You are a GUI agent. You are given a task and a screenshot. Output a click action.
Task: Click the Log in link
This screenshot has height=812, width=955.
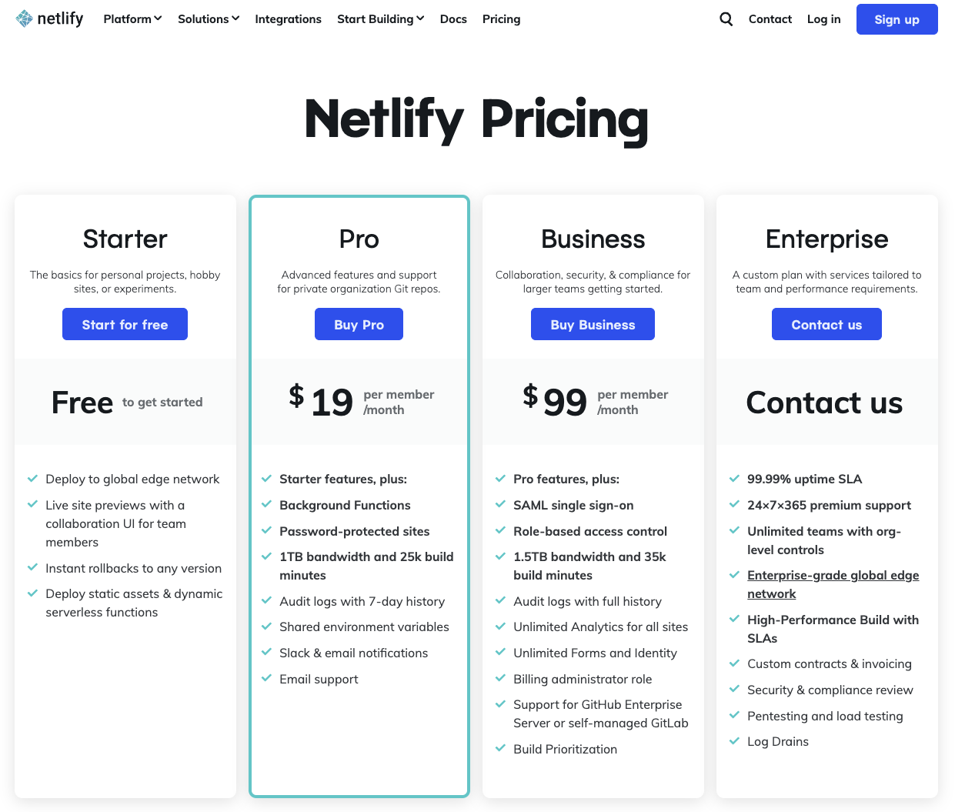[x=823, y=19]
